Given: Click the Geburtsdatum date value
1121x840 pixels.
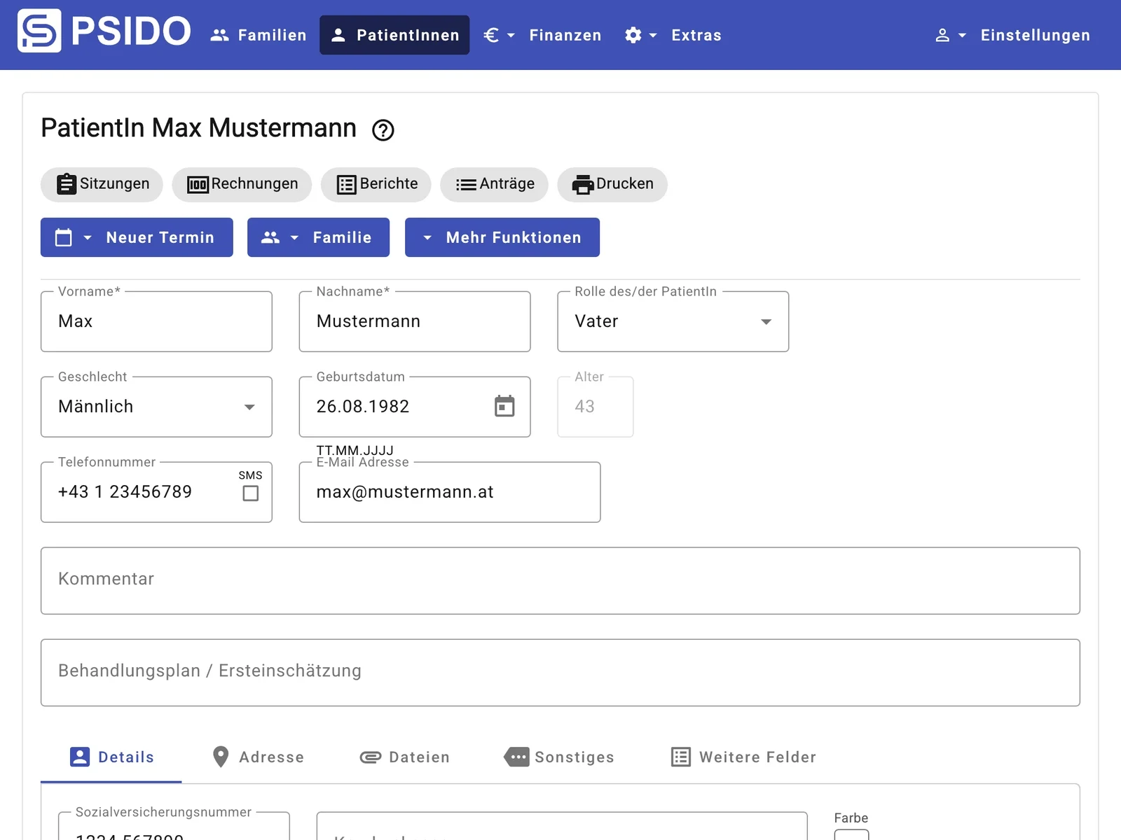Looking at the screenshot, I should (363, 407).
